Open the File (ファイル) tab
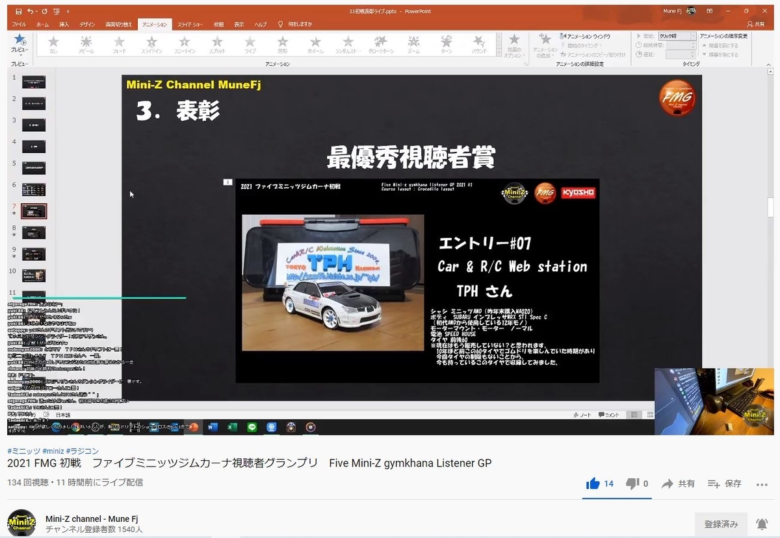The width and height of the screenshot is (780, 538). point(19,24)
